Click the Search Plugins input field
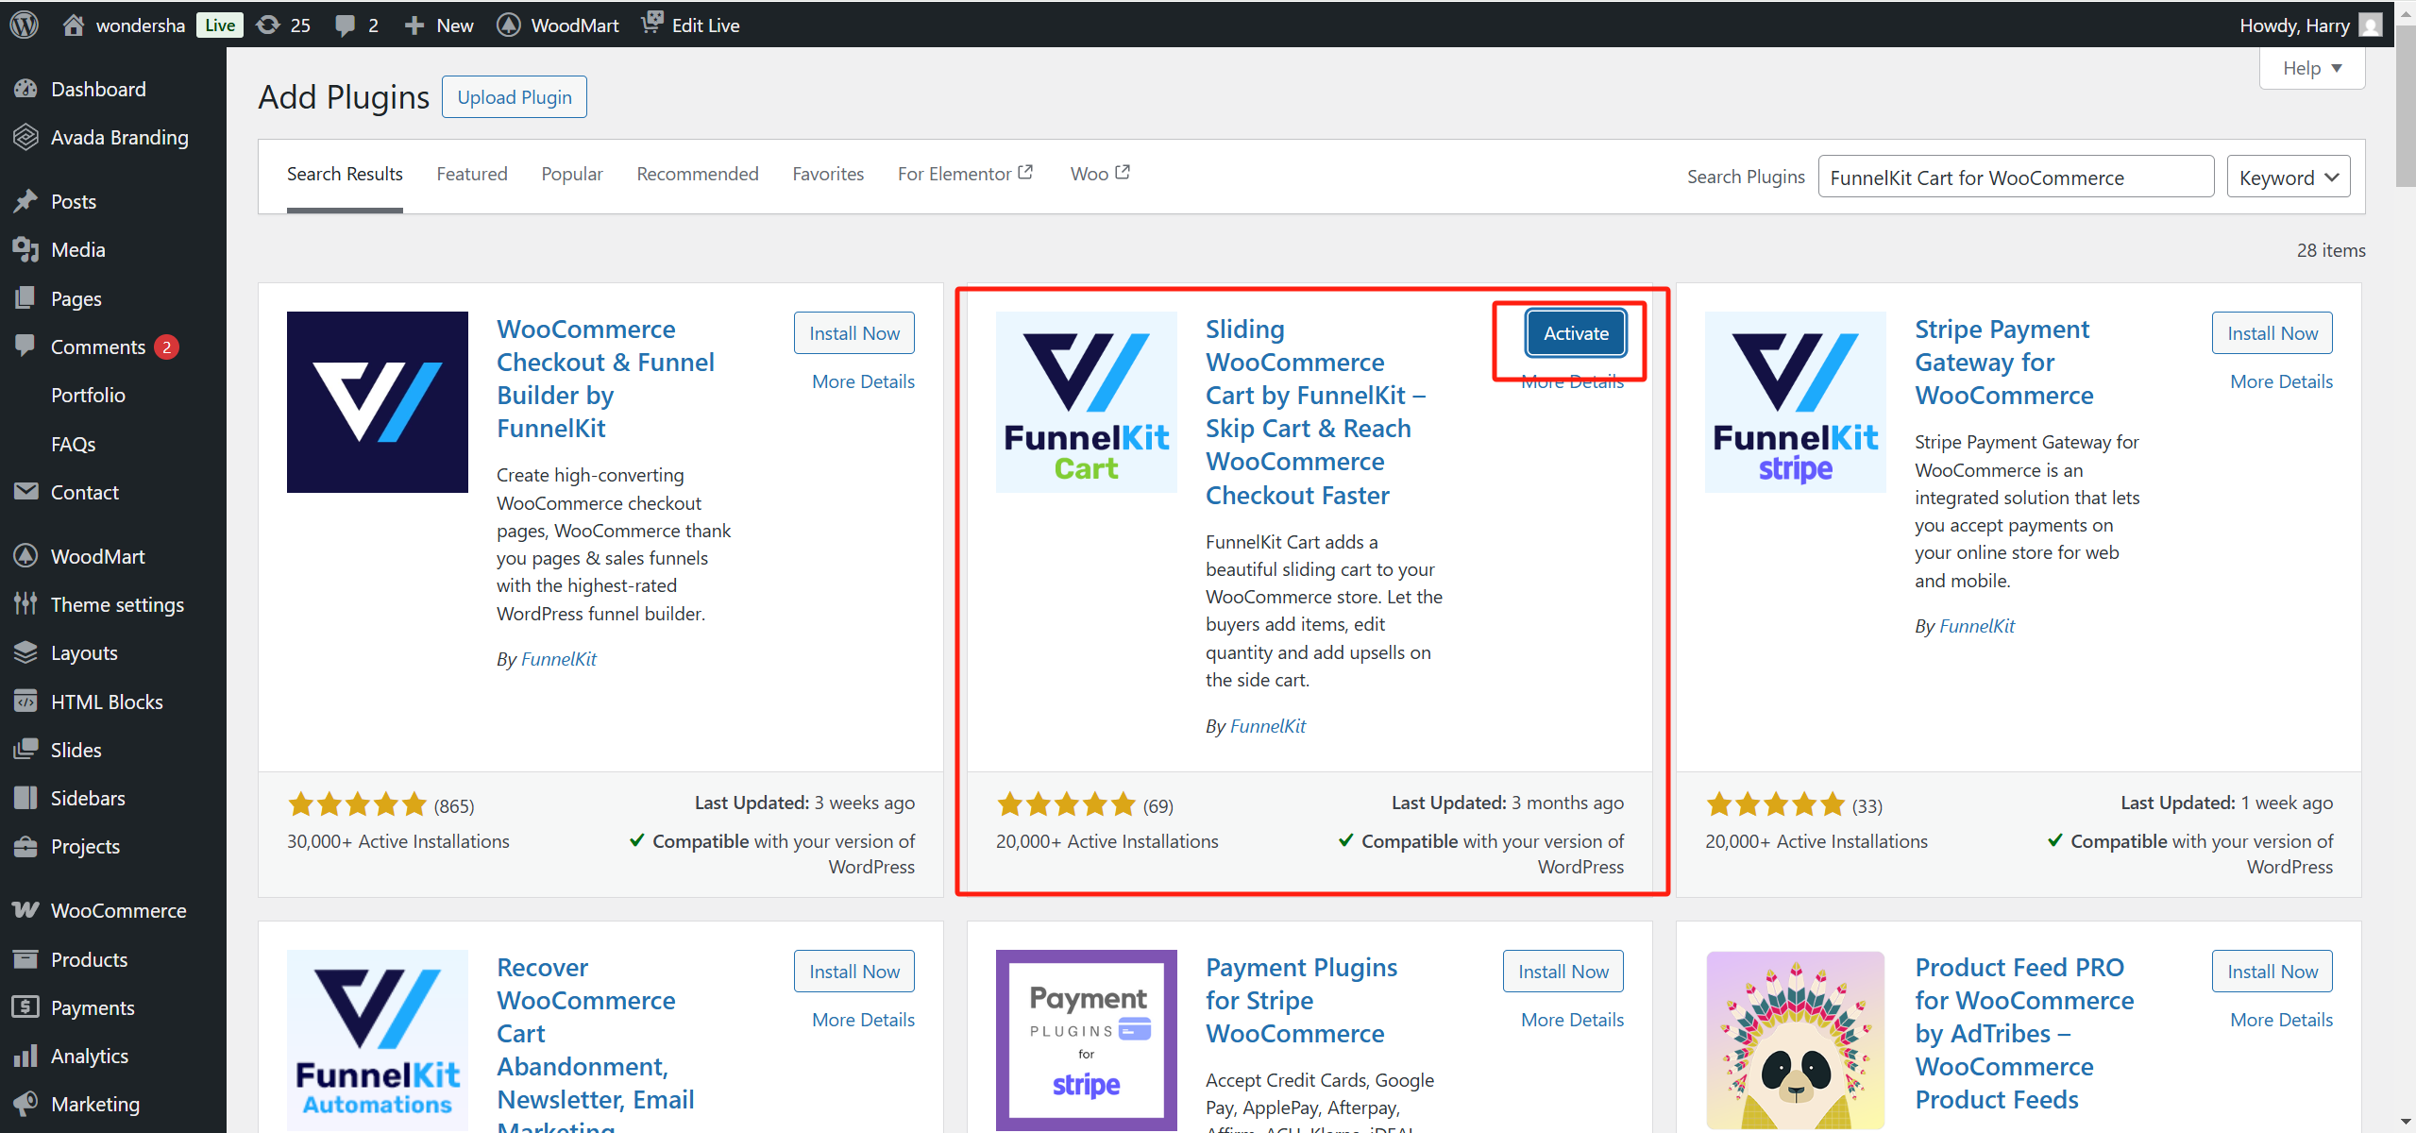The height and width of the screenshot is (1133, 2416). pyautogui.click(x=2015, y=178)
